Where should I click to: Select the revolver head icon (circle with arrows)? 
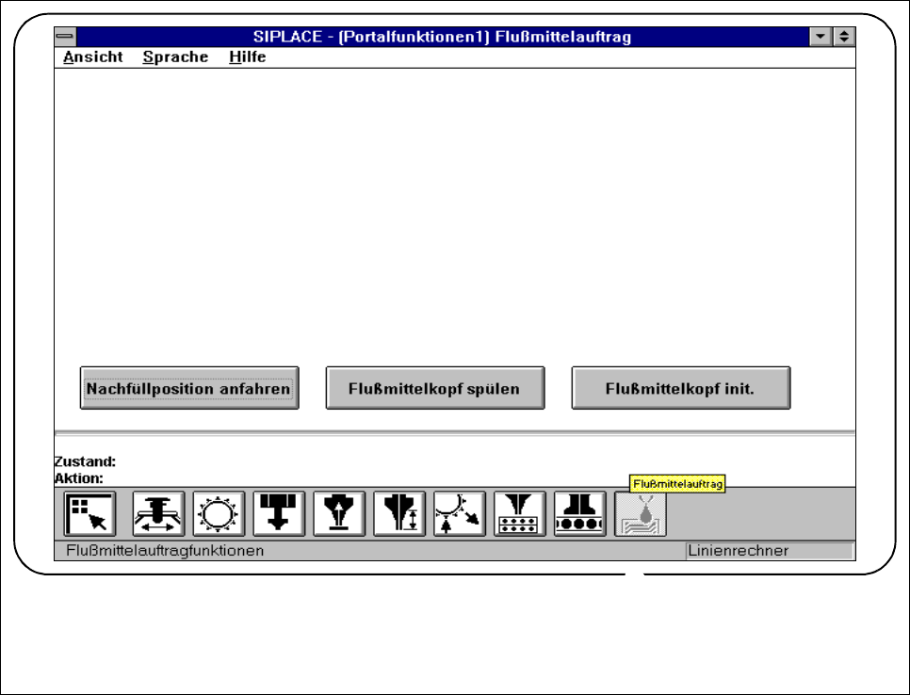click(219, 513)
